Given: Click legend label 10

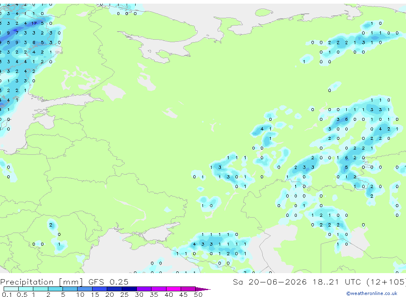Looking at the screenshot, I should (80, 295).
